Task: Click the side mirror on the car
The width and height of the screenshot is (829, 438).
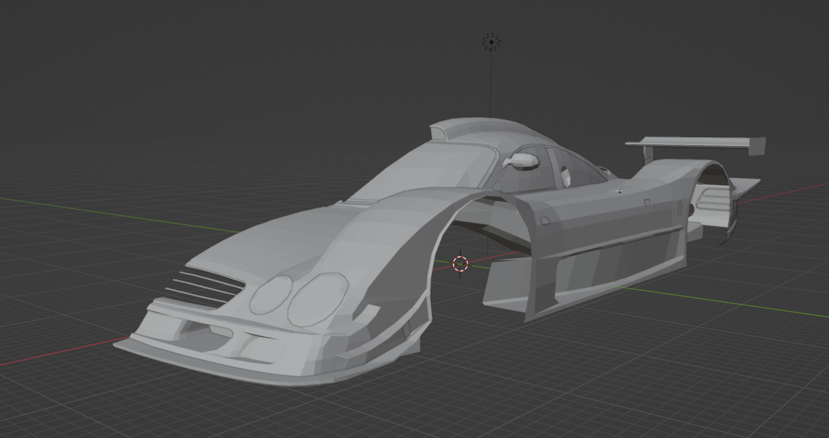Action: click(x=523, y=161)
